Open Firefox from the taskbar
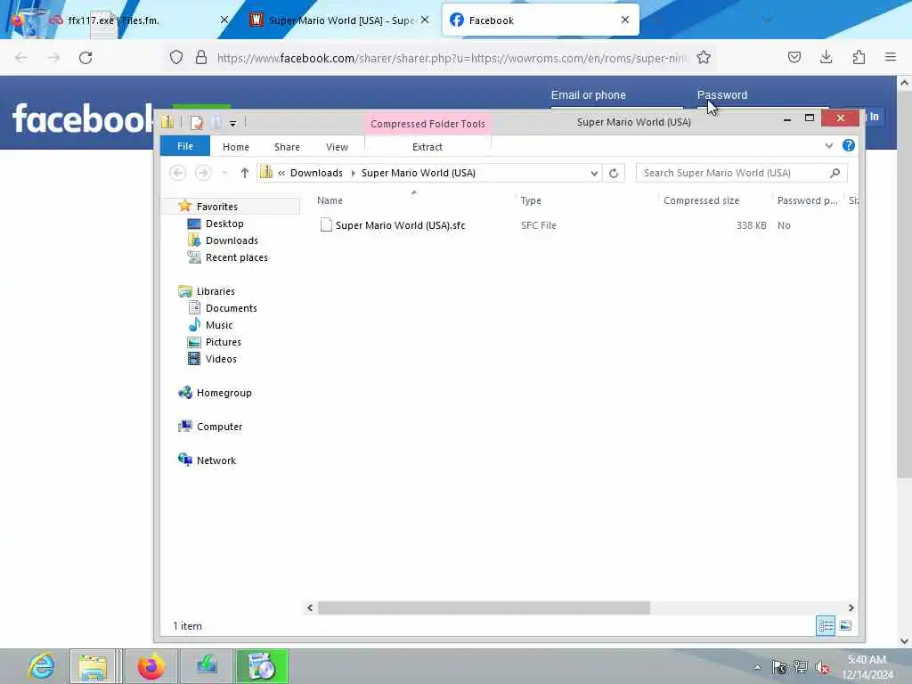This screenshot has height=684, width=912. pyautogui.click(x=151, y=666)
